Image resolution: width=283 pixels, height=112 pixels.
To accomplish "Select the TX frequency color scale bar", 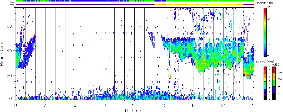I will click(x=265, y=83).
